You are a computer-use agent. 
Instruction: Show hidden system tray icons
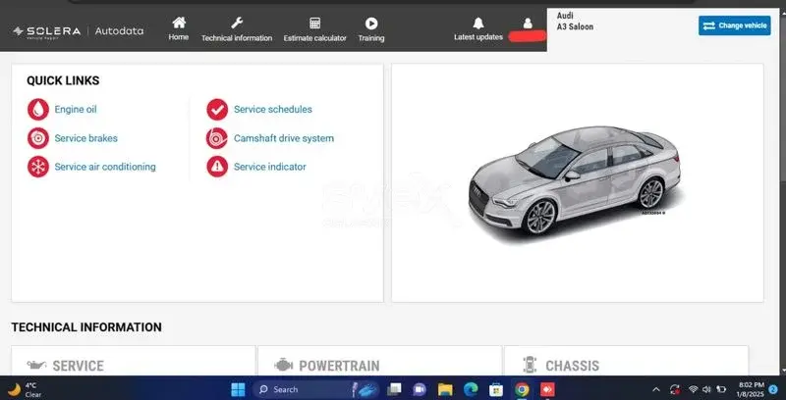tap(656, 389)
